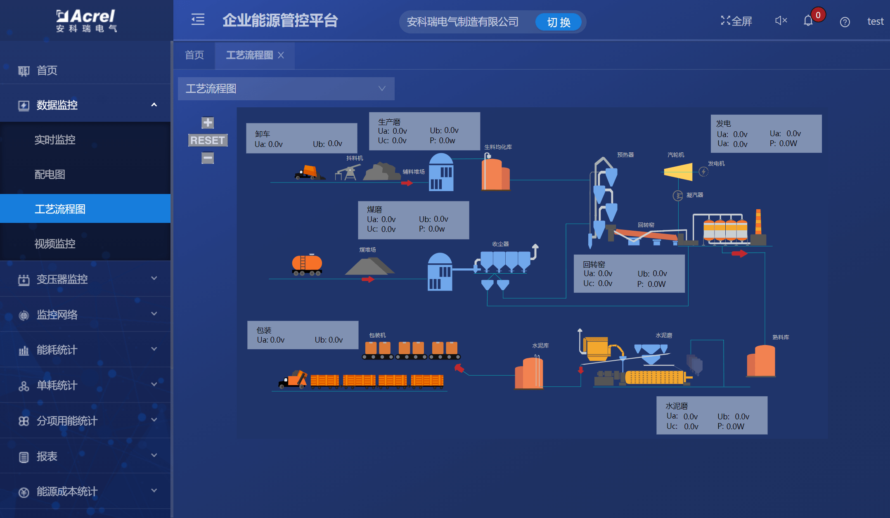Screen dimensions: 890x518
Task: Click the 汽轮机 yellow turbine icon
Action: point(678,172)
